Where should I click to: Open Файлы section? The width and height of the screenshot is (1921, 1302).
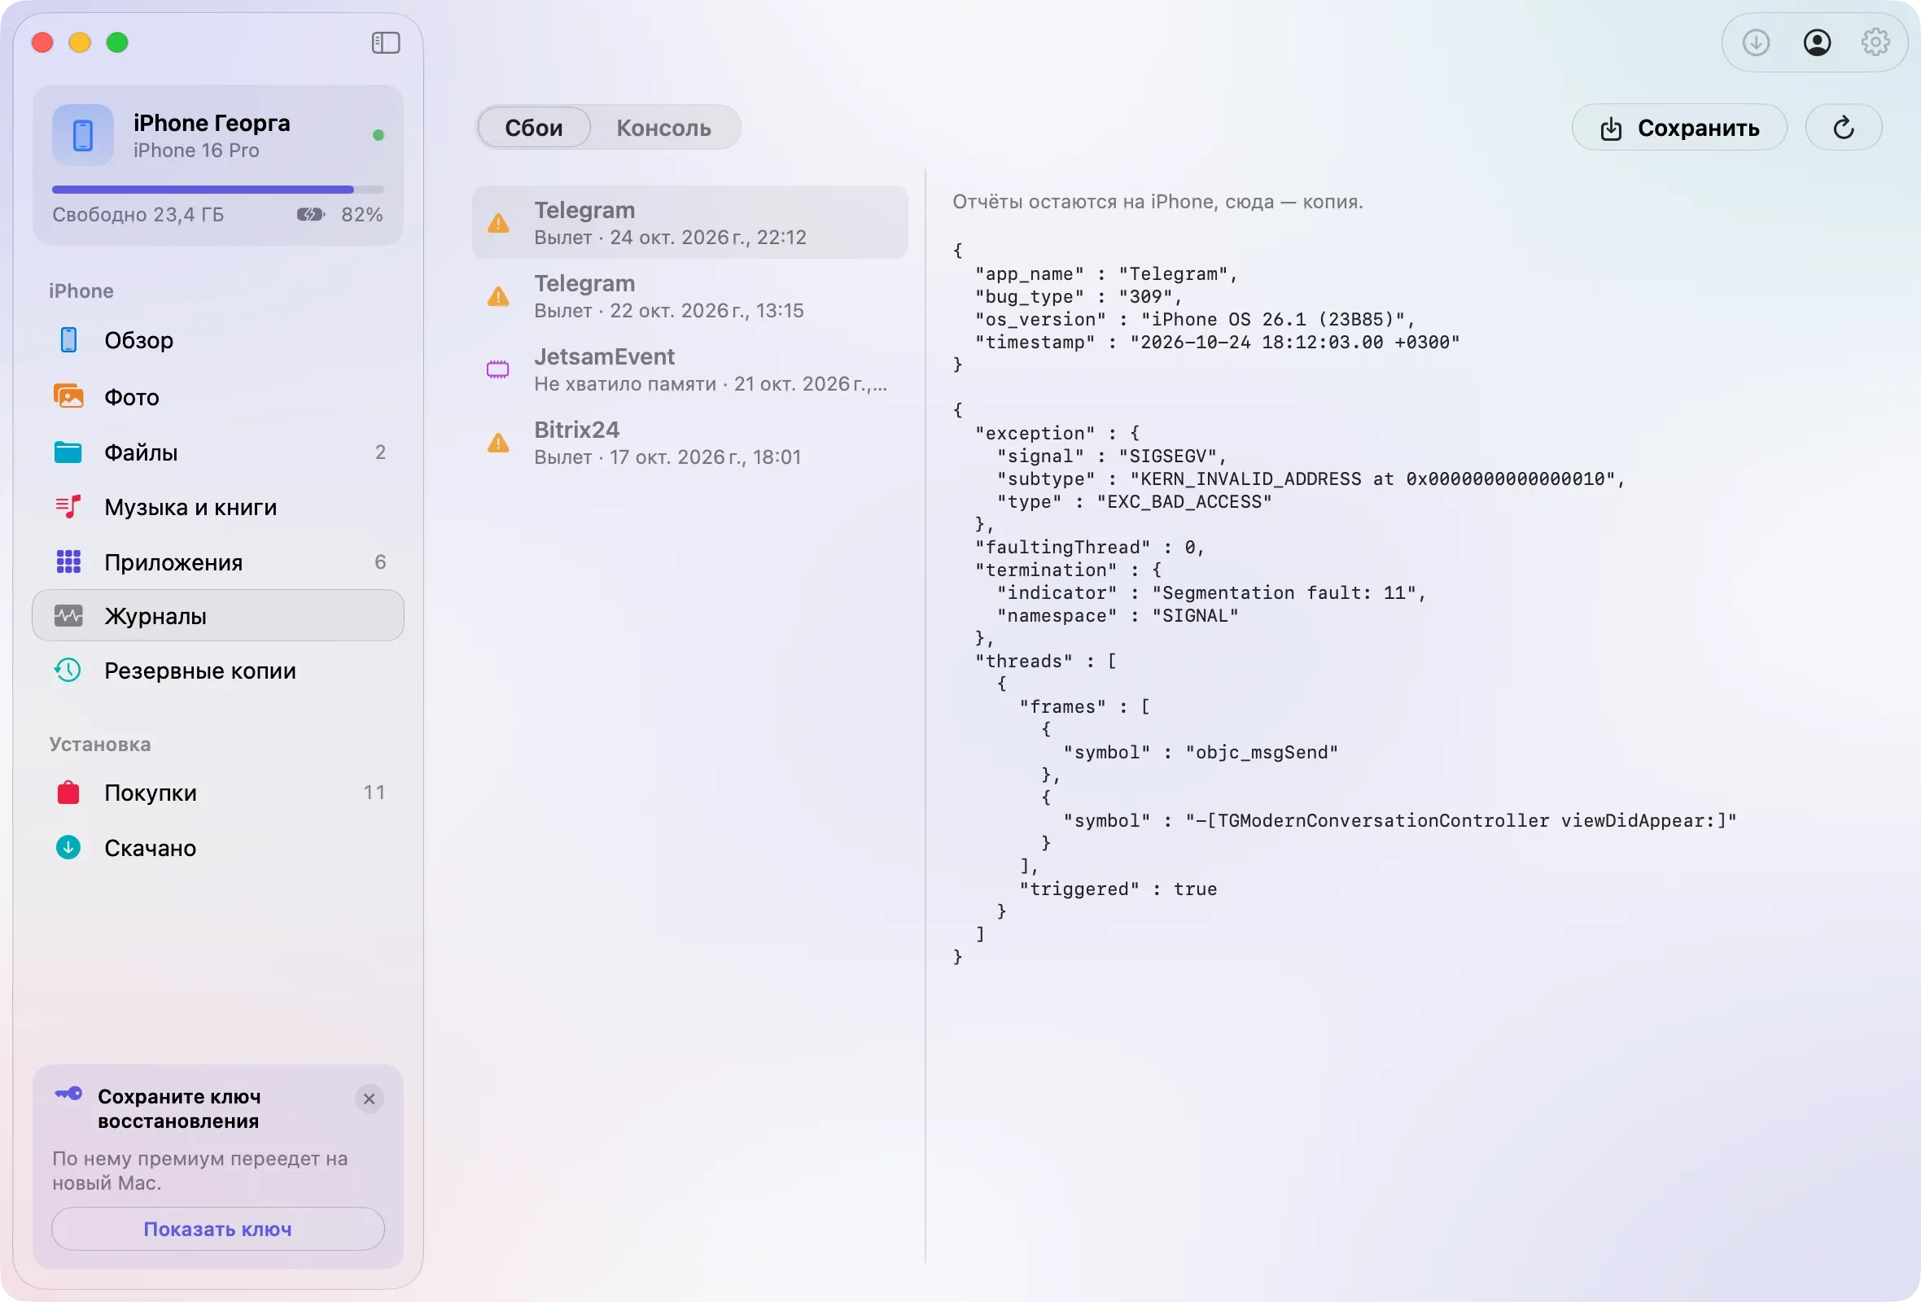[x=217, y=452]
